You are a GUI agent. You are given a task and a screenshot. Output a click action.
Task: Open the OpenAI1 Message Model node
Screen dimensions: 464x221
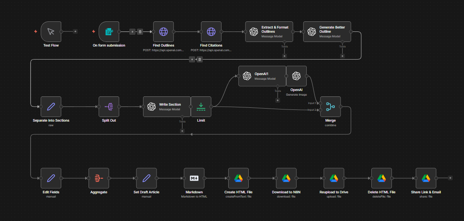tap(262, 76)
